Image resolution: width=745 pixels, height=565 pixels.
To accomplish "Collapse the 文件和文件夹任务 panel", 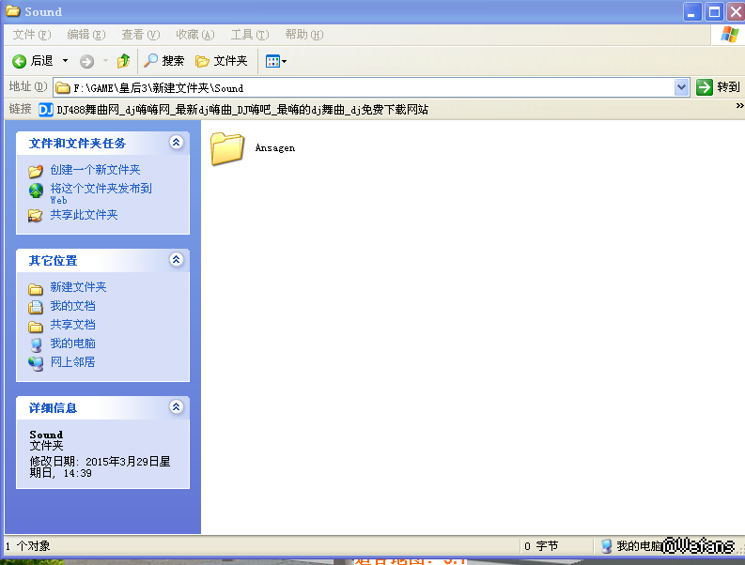I will (177, 142).
